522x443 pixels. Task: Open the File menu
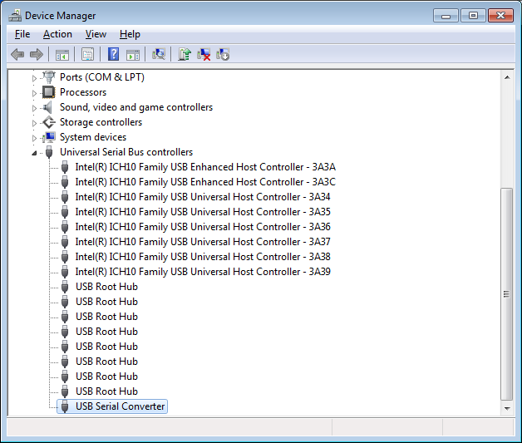tap(22, 34)
